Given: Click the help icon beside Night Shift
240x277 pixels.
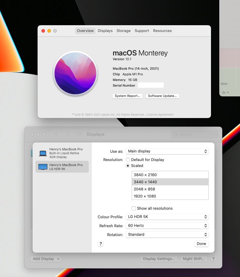Looking at the screenshot, I should tap(213, 259).
